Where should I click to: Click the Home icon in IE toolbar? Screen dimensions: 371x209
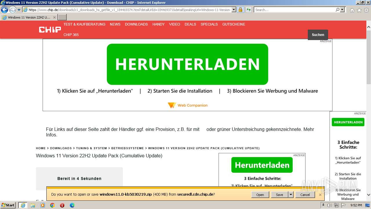click(x=352, y=10)
